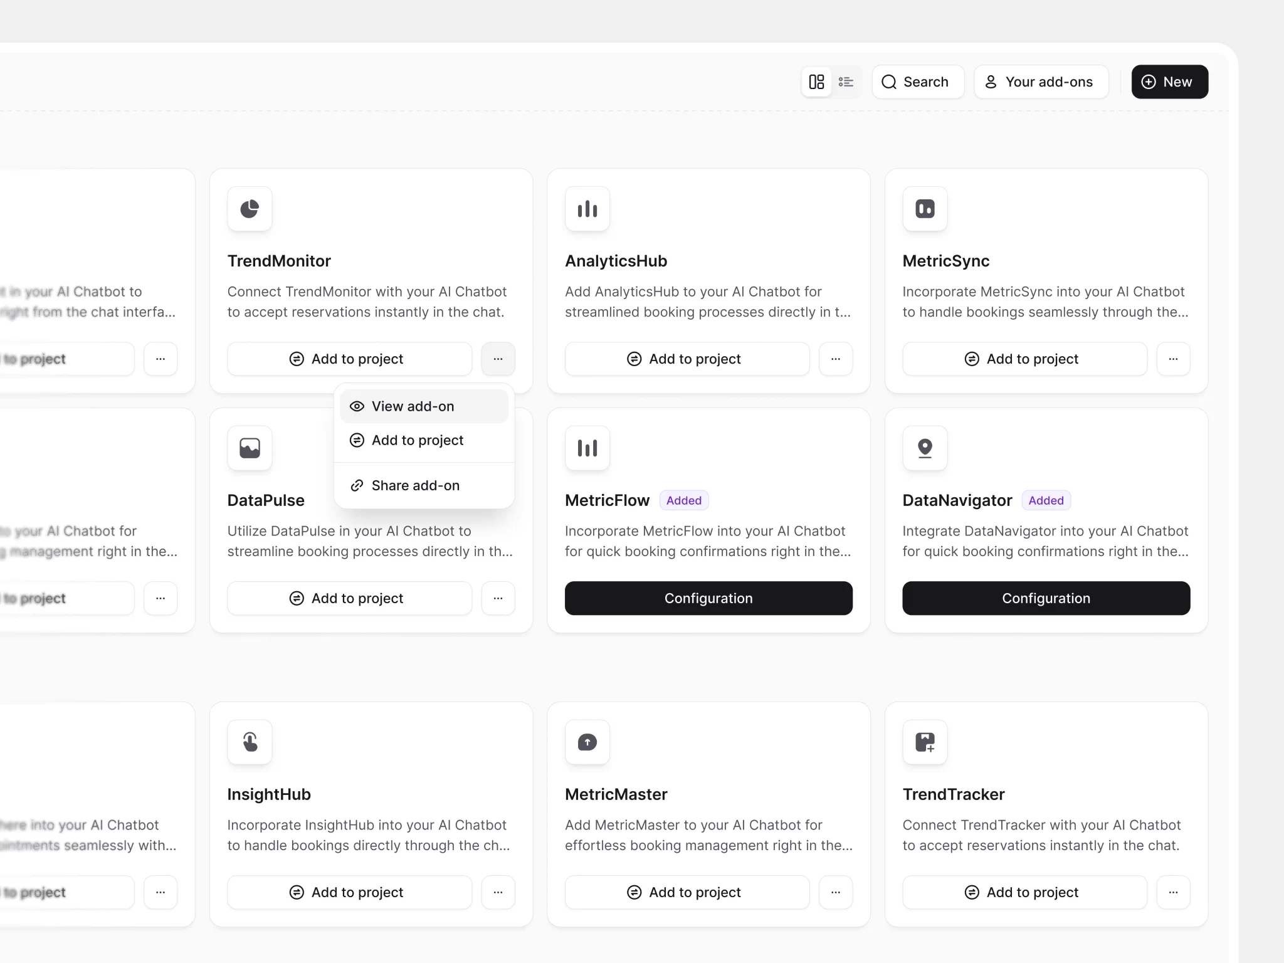This screenshot has width=1284, height=963.
Task: Select View add-on from popup menu
Action: tap(424, 406)
